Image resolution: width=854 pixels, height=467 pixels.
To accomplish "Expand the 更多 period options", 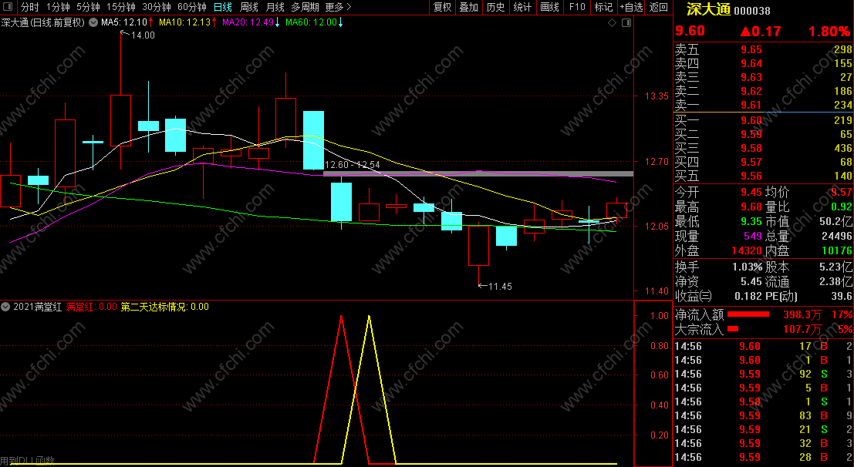I will (x=338, y=7).
